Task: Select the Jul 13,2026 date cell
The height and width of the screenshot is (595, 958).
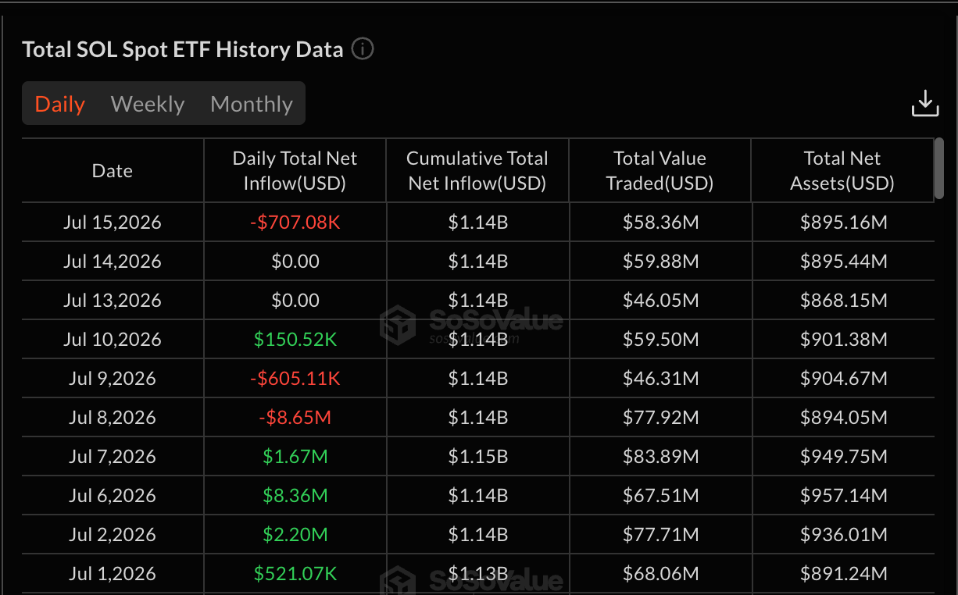Action: (113, 301)
